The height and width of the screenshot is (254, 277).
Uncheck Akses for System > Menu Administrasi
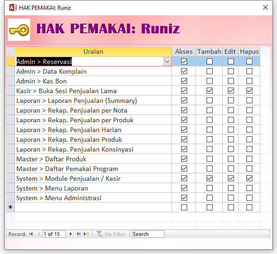click(x=184, y=197)
